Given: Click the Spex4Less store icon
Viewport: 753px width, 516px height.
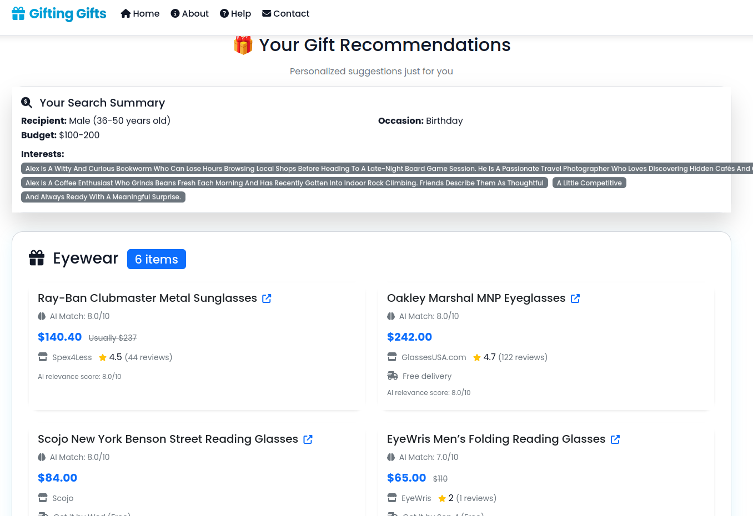Looking at the screenshot, I should (x=43, y=357).
